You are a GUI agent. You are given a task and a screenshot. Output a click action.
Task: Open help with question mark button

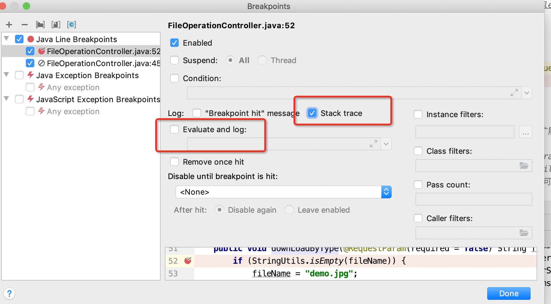pyautogui.click(x=9, y=293)
